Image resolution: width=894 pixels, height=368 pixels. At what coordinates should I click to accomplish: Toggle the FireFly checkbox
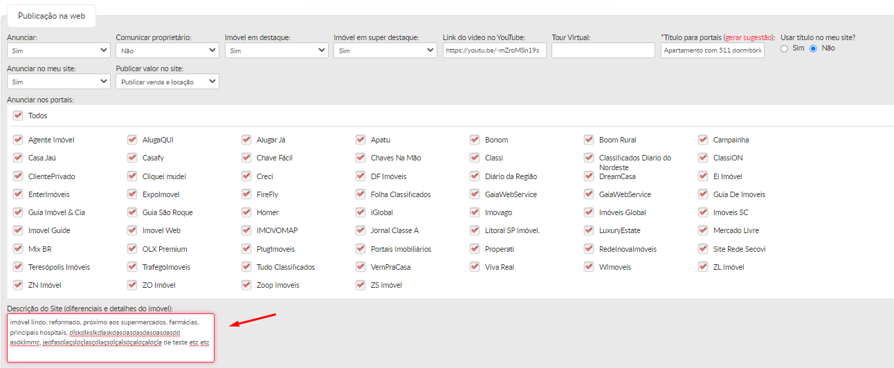coord(246,194)
